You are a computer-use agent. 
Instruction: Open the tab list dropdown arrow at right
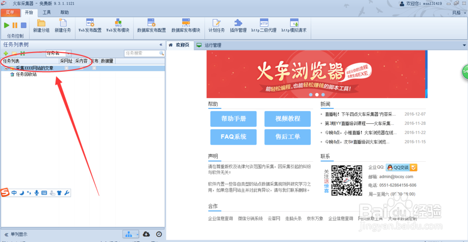(x=464, y=45)
